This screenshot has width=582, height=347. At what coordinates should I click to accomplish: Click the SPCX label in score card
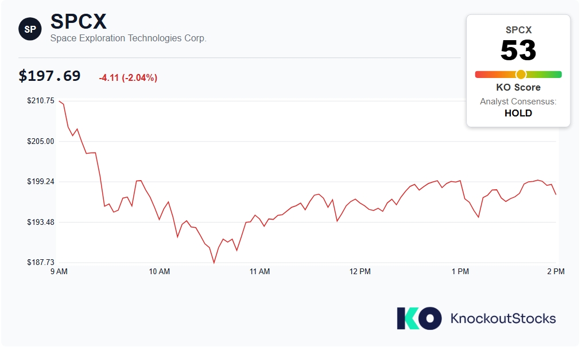[518, 30]
